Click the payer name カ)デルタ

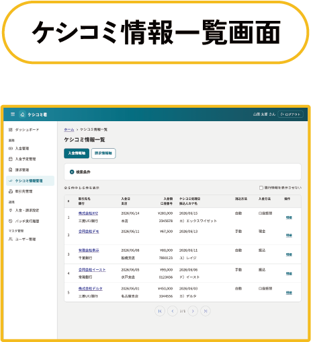tap(188, 296)
